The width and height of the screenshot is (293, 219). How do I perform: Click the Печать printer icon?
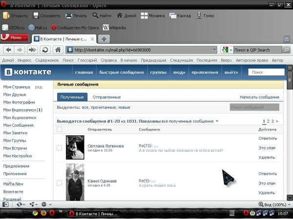68,16
